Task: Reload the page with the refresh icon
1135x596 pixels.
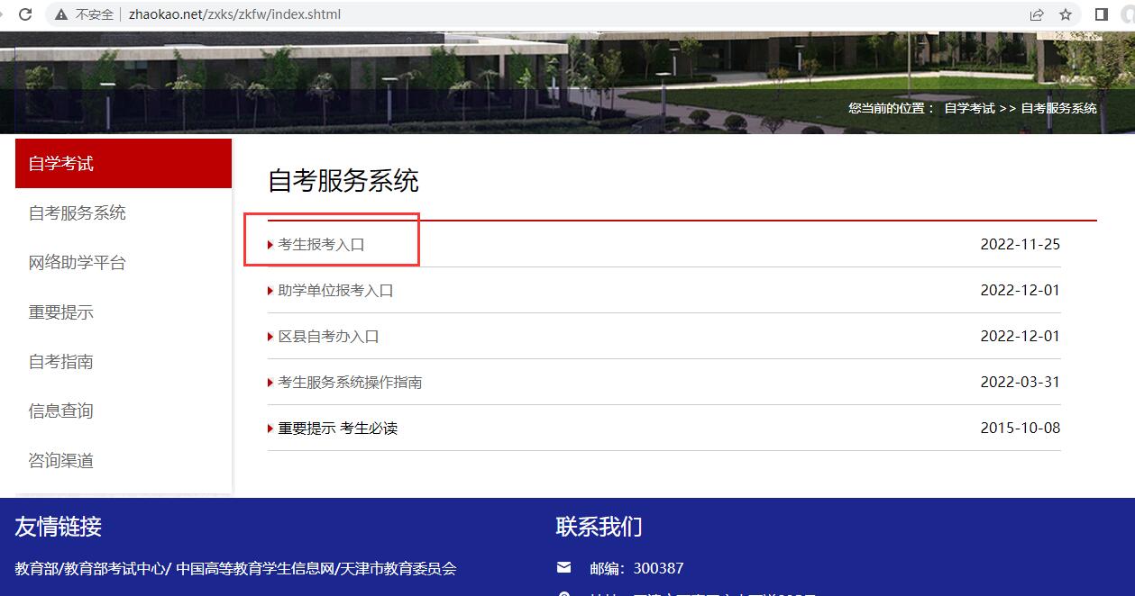Action: (24, 14)
